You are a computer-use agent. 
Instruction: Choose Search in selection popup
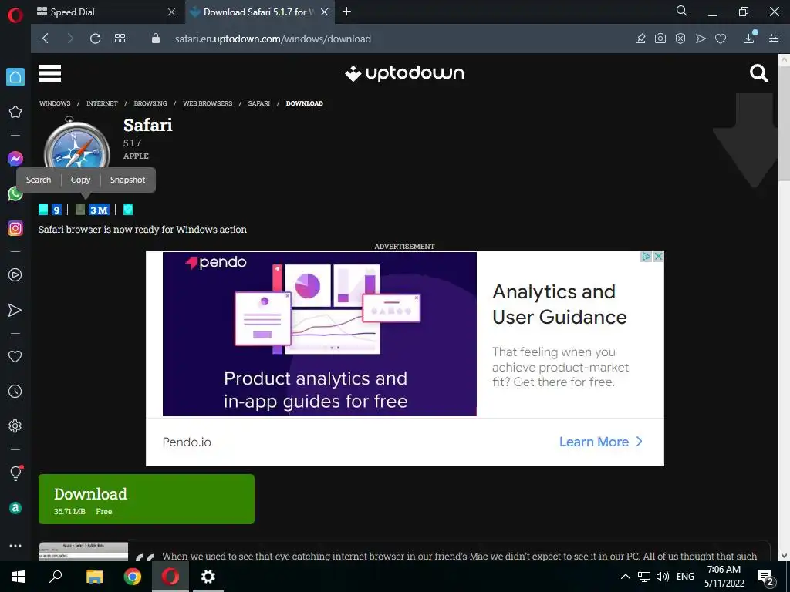[x=39, y=180]
